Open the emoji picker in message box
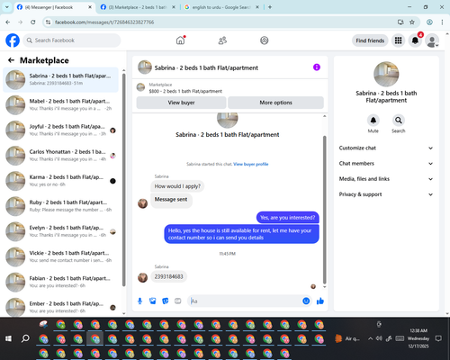Image resolution: width=450 pixels, height=360 pixels. [x=306, y=301]
